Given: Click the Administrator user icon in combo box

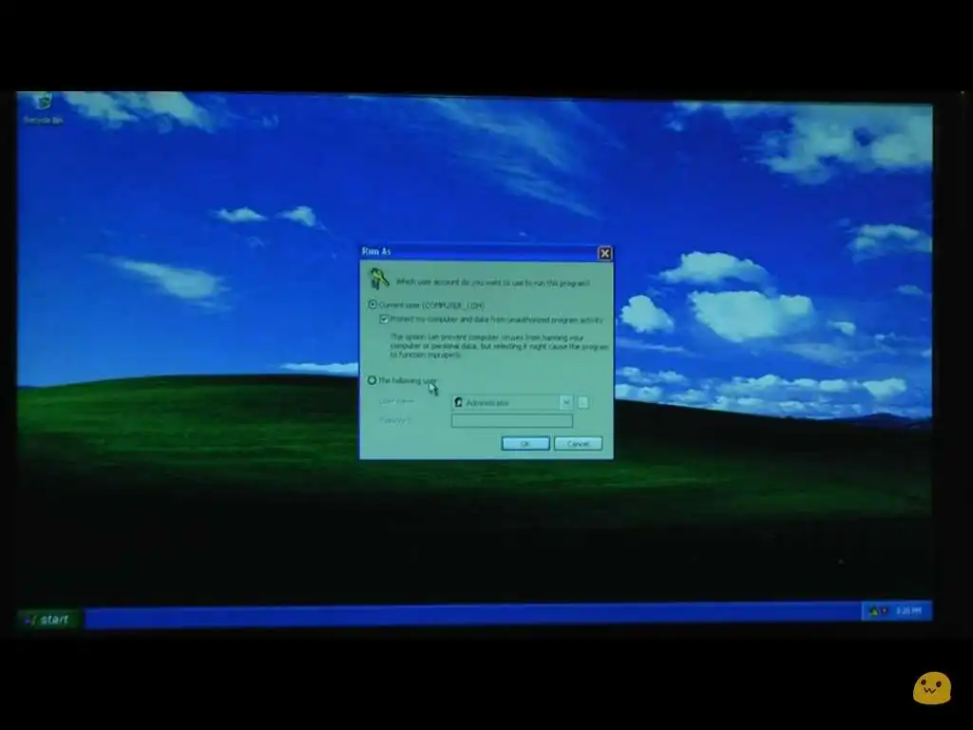Looking at the screenshot, I should coord(459,403).
